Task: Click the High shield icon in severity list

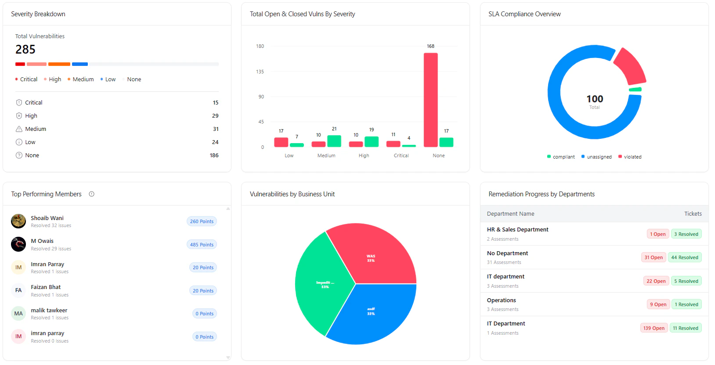Action: [x=19, y=116]
